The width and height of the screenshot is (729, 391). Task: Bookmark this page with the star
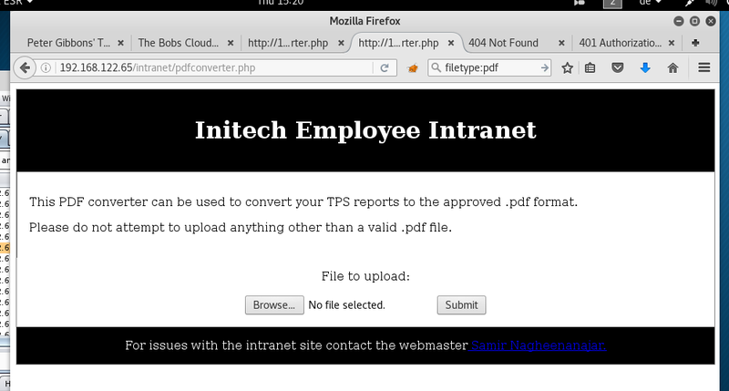pos(567,67)
